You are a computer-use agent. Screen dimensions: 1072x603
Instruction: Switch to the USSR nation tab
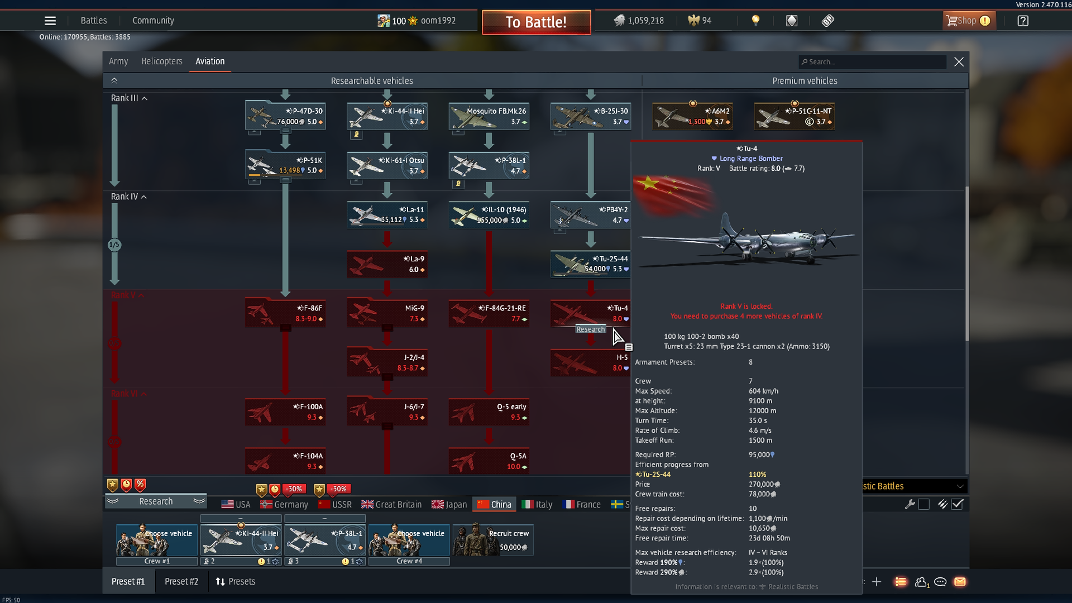click(334, 505)
